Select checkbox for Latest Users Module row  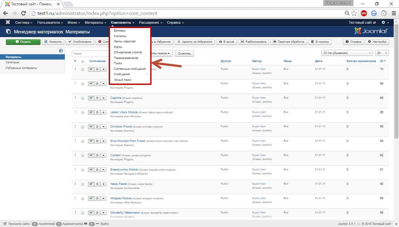point(83,113)
